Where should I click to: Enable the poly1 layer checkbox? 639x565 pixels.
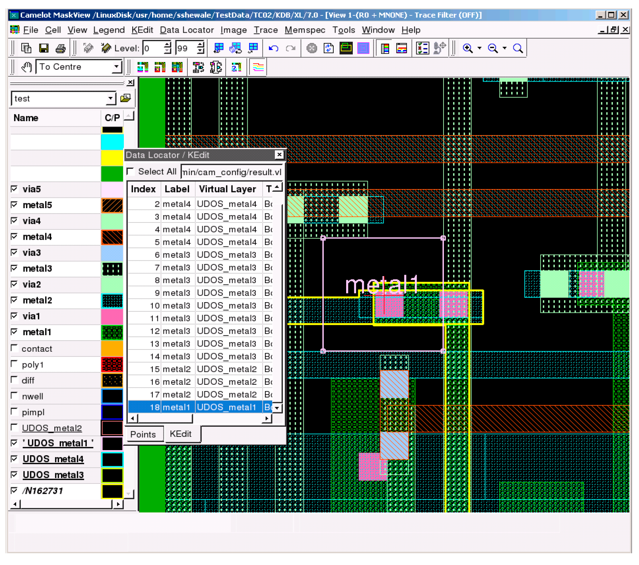coord(14,364)
